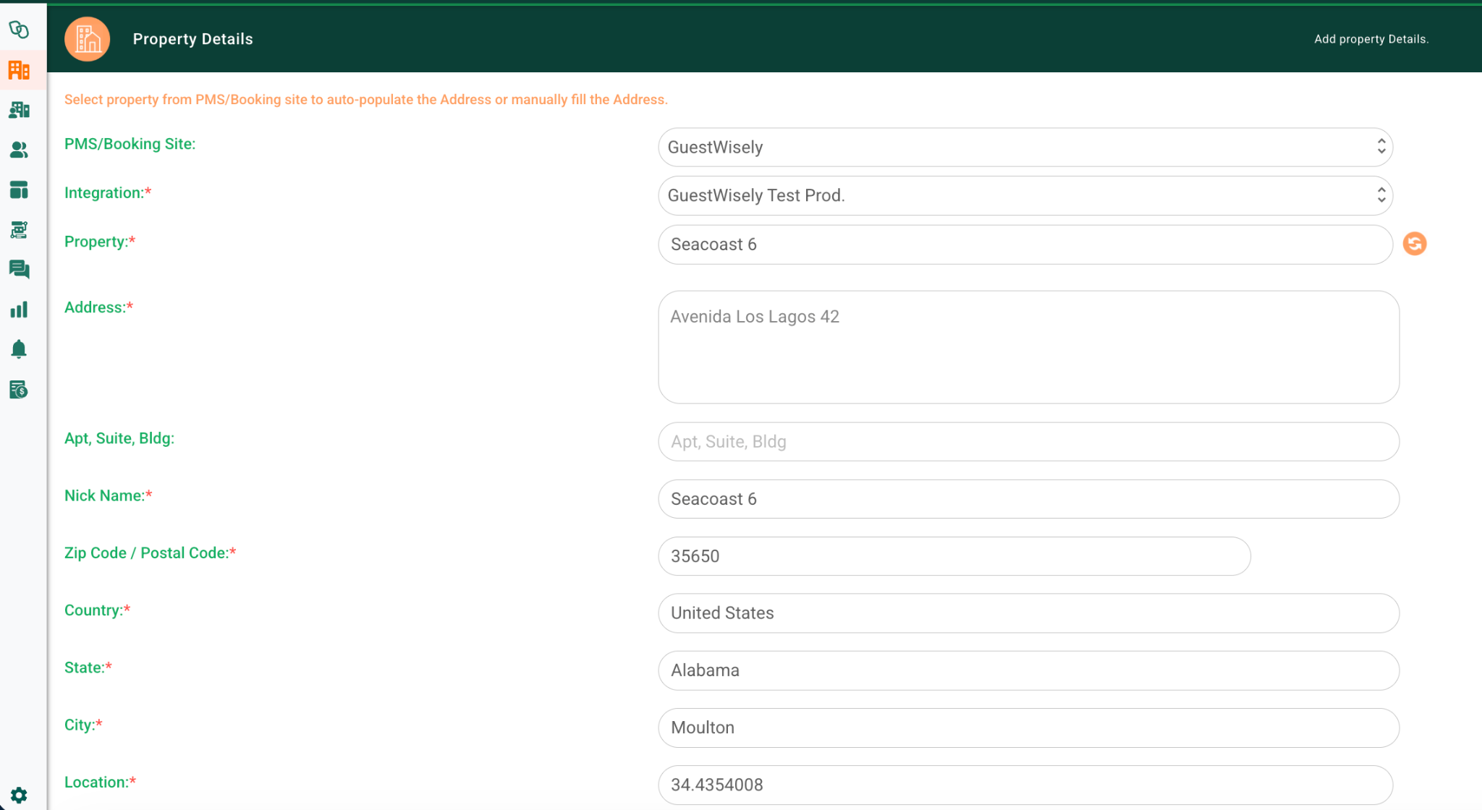Open the billing dollar sidebar icon
This screenshot has height=810, width=1482.
[19, 390]
